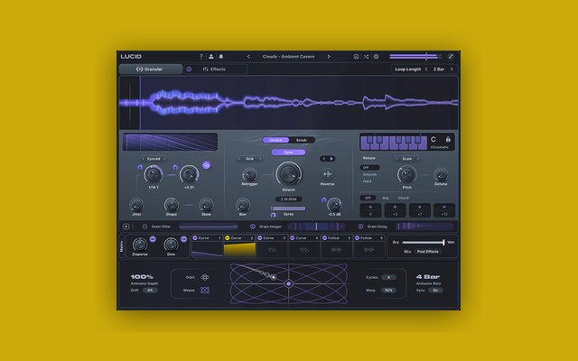
Task: Click the Shape knob
Action: (171, 205)
